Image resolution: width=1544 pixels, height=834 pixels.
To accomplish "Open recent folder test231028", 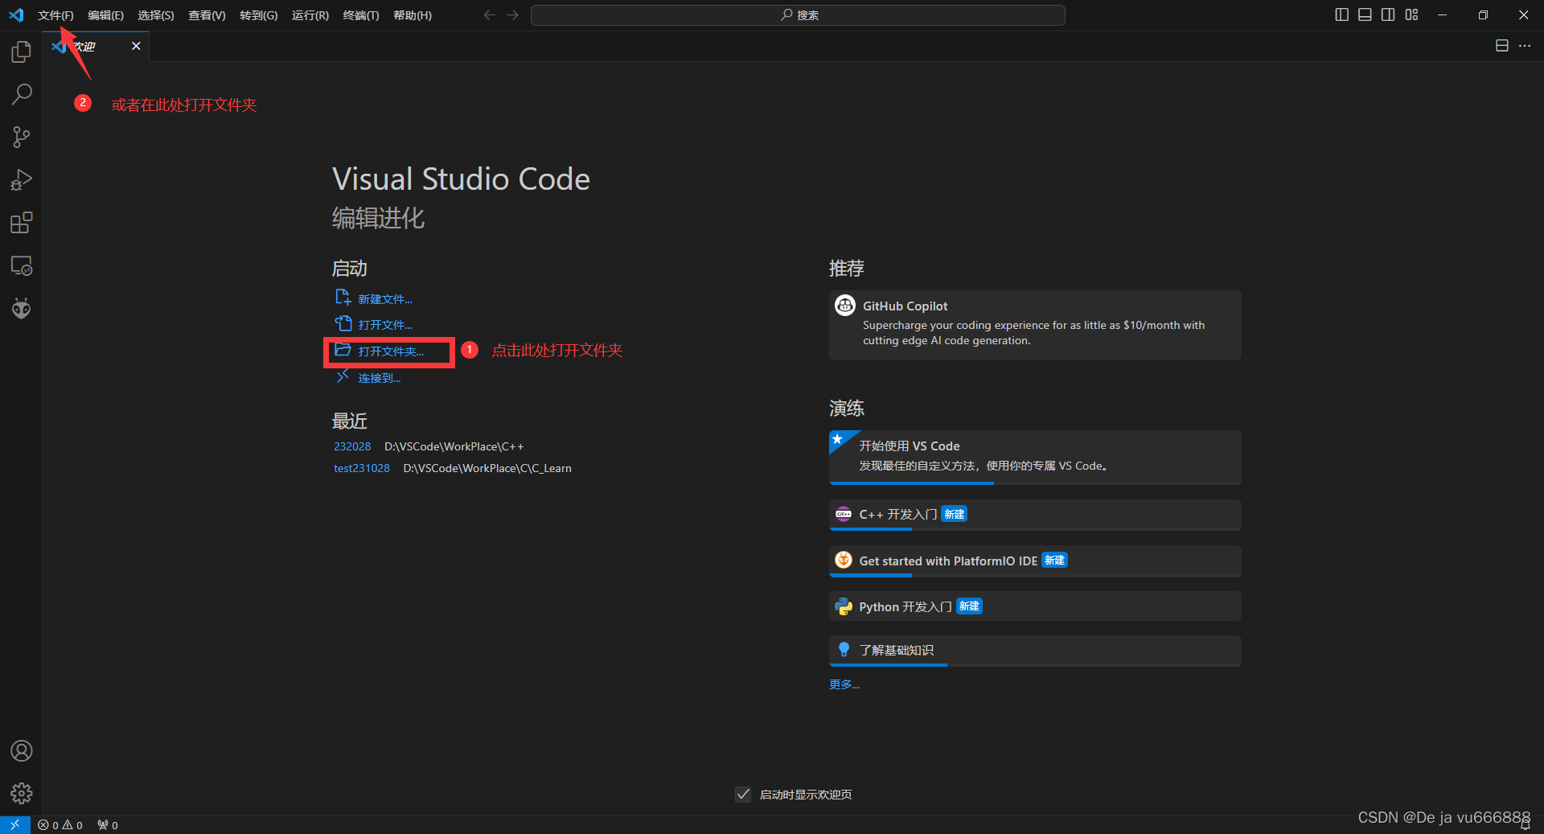I will 361,468.
